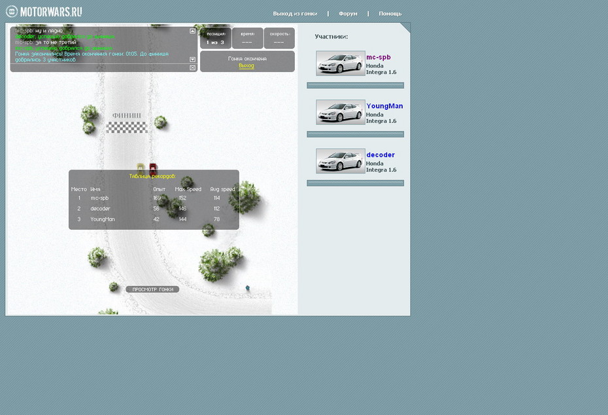Click the yellow Выход link

pyautogui.click(x=246, y=65)
